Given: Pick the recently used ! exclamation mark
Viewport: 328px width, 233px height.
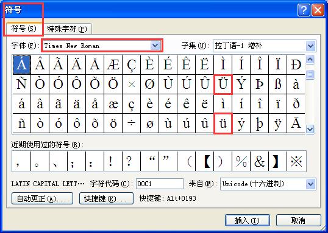Looking at the screenshot, I should coord(113,161).
